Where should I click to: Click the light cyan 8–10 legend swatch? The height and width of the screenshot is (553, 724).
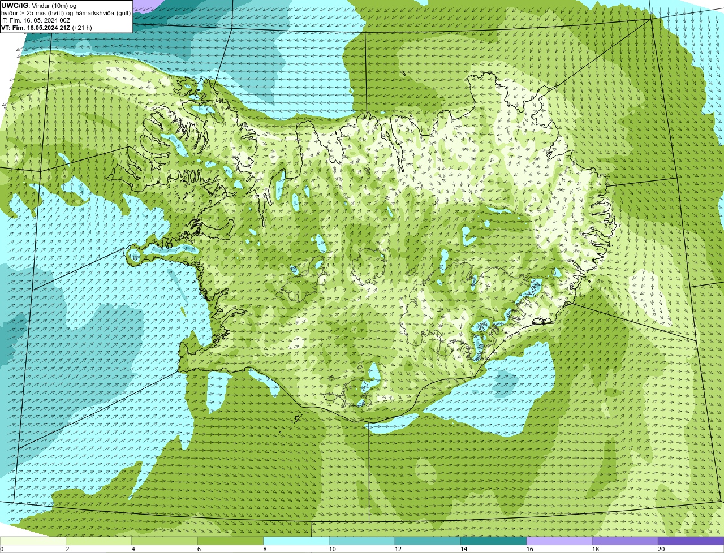(296, 541)
